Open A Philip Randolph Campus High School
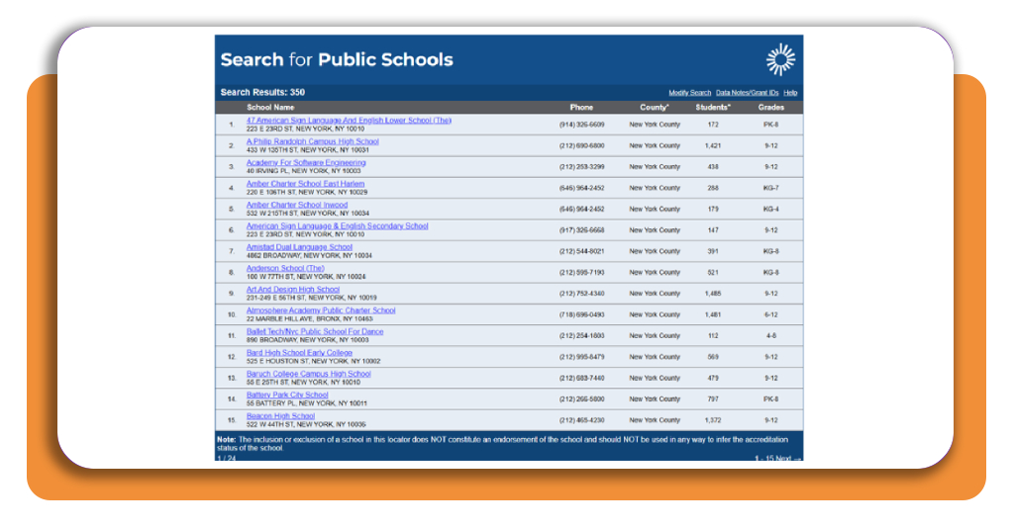The width and height of the screenshot is (1014, 530). (x=312, y=141)
